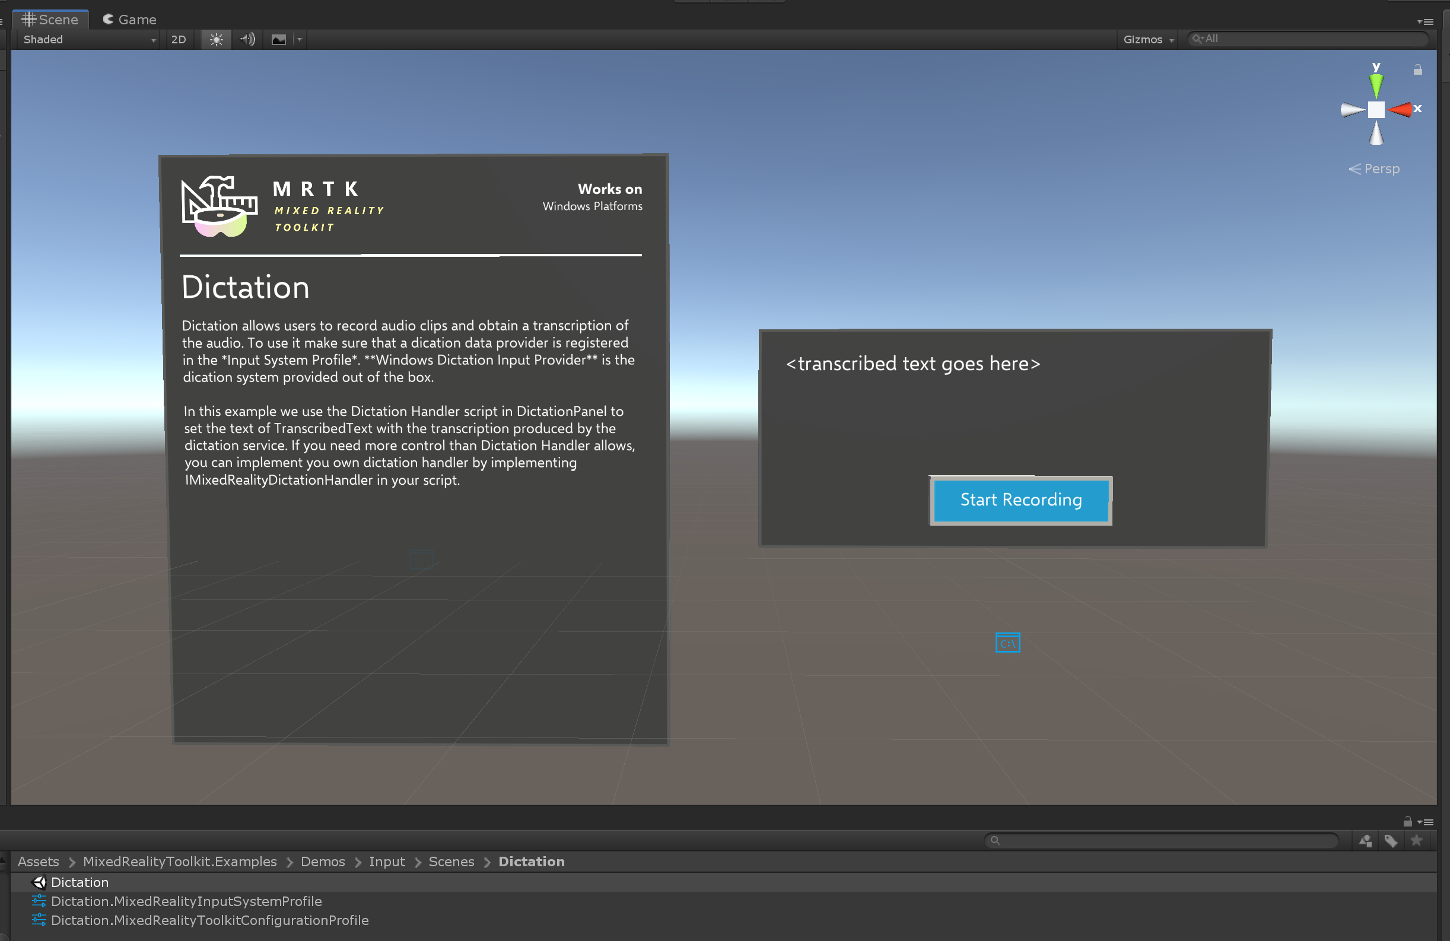Click the Start Recording button
Viewport: 1450px width, 941px height.
1020,500
